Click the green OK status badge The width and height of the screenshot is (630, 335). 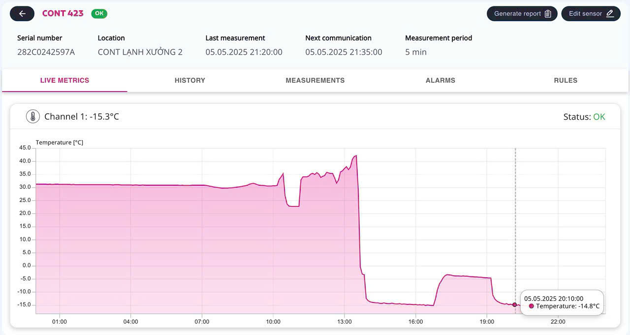coord(99,13)
